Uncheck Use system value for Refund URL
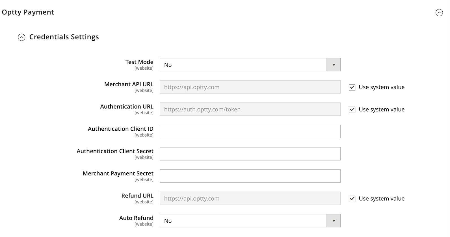The image size is (450, 237). point(352,199)
